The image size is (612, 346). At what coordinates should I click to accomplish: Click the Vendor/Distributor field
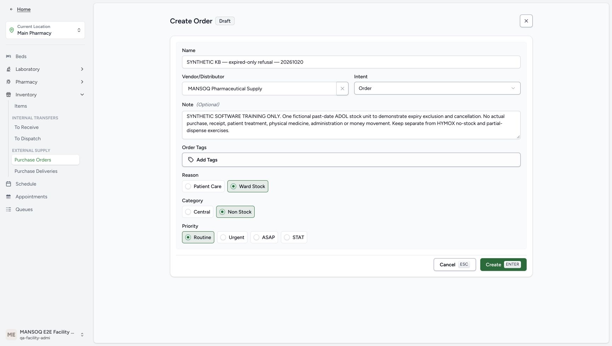tap(259, 89)
